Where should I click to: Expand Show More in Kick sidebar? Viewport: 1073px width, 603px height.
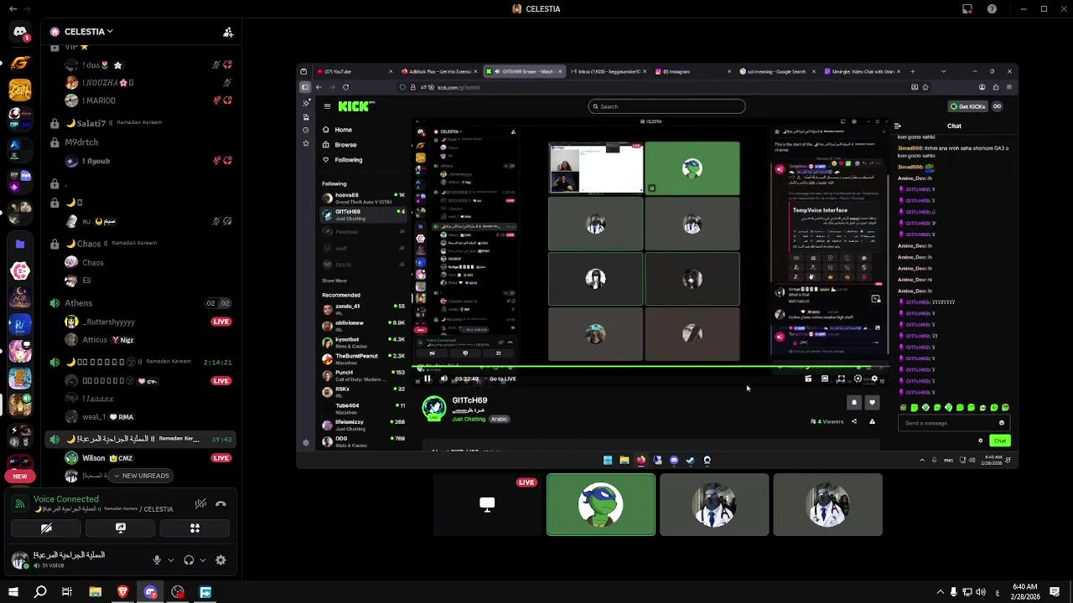(x=334, y=281)
